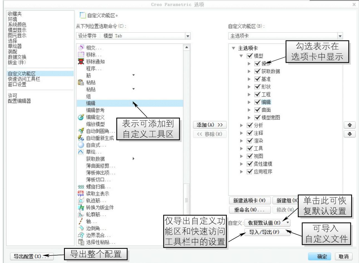
Task: Select the 薄板切口 command
Action: 98,180
